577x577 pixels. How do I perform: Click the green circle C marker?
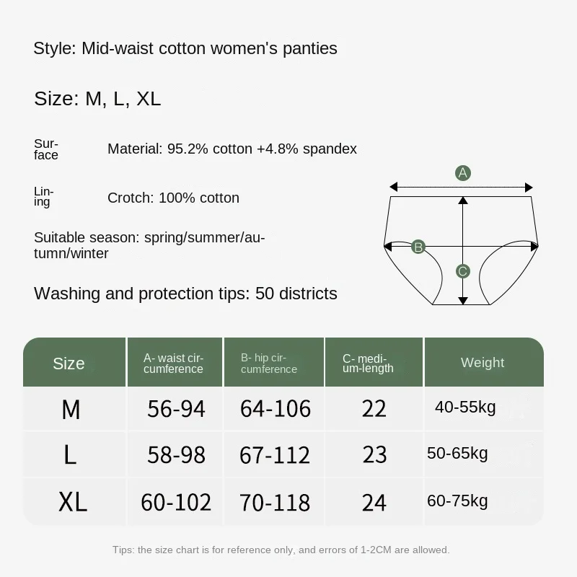point(463,271)
